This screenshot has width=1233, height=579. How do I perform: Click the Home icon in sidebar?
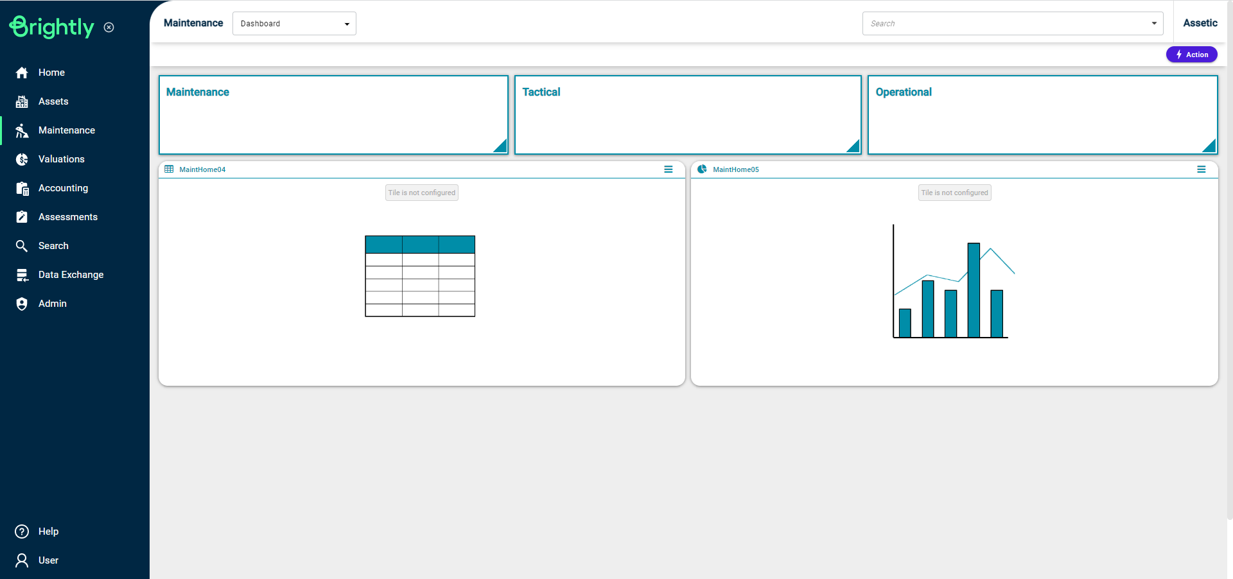tap(22, 73)
